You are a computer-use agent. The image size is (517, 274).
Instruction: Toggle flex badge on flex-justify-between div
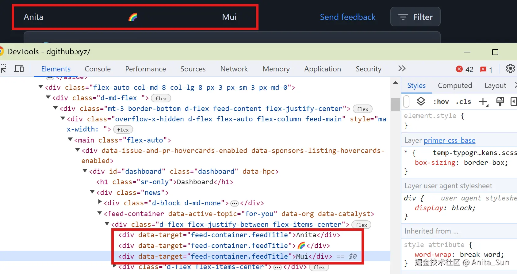coord(361,225)
